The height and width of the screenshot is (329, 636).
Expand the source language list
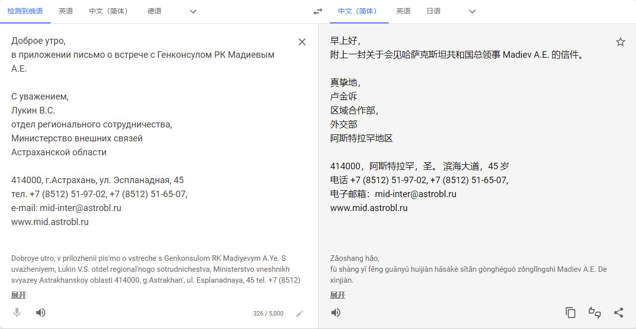coord(193,11)
